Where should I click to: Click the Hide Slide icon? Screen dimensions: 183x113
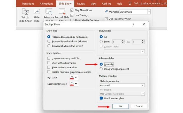click(x=37, y=12)
